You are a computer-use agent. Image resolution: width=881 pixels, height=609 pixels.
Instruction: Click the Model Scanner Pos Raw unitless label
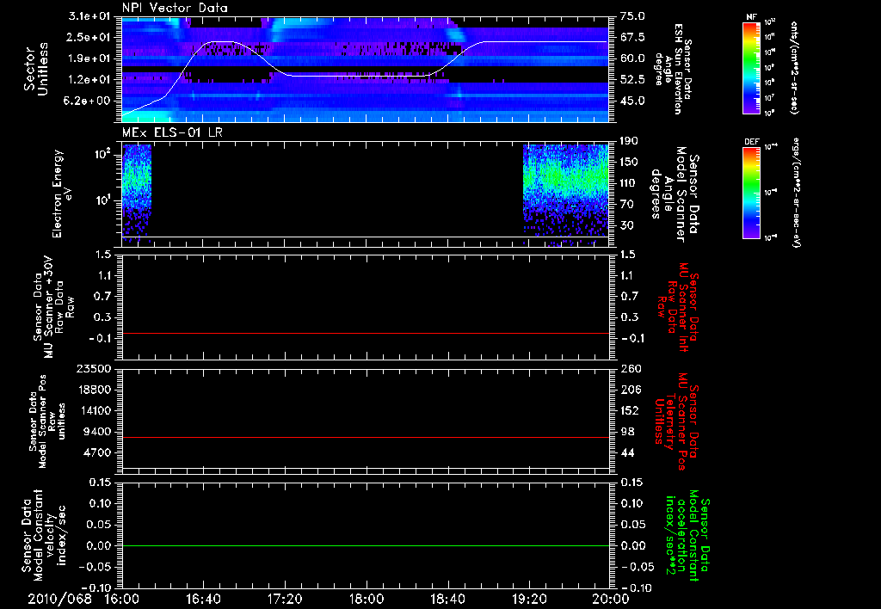click(x=48, y=421)
